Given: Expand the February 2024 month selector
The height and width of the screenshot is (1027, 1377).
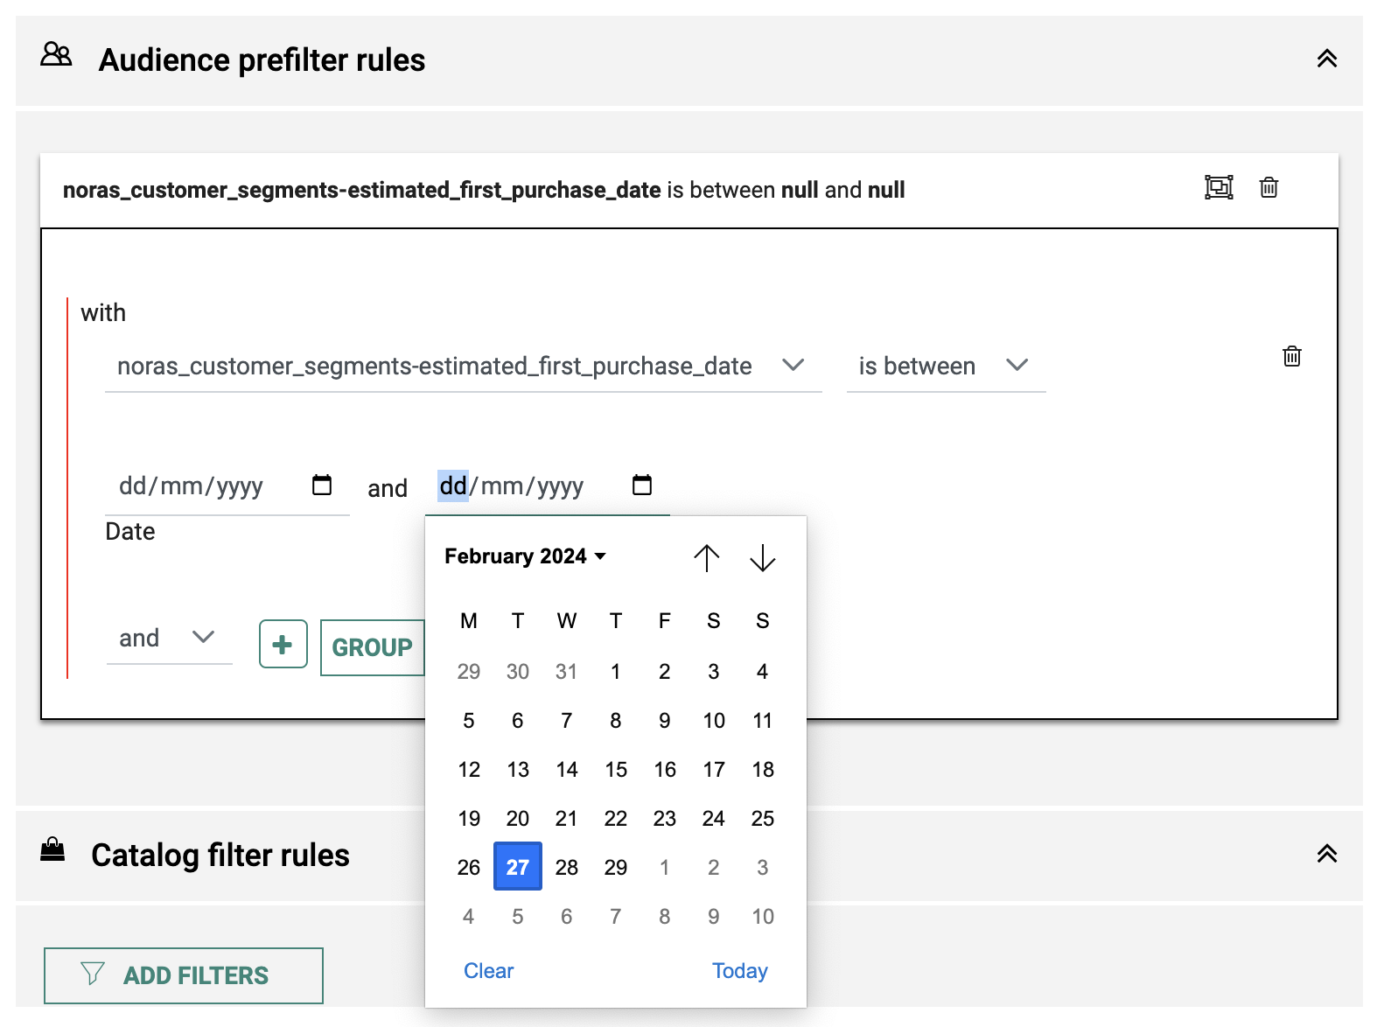Looking at the screenshot, I should tap(525, 556).
